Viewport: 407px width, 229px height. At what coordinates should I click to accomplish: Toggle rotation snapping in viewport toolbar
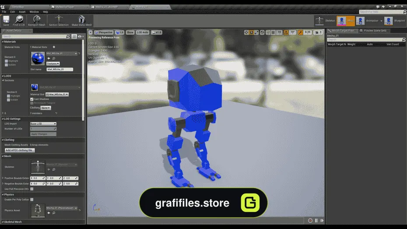point(286,32)
